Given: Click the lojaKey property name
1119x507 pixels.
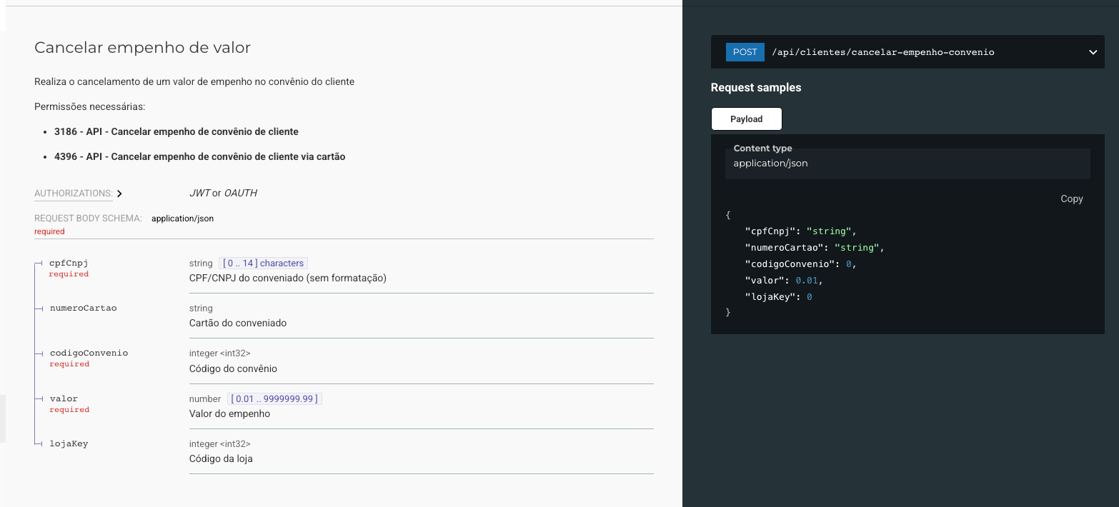Looking at the screenshot, I should coord(69,443).
